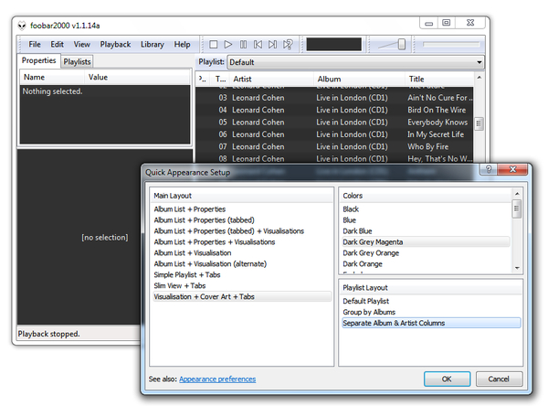548x406 pixels.
Task: Click the foobar2000 alien head icon
Action: pos(22,26)
